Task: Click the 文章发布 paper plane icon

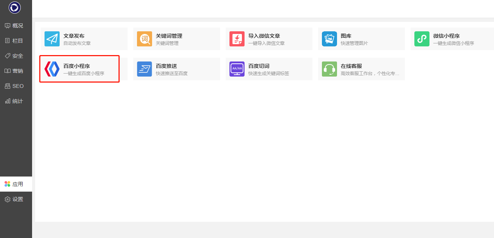Action: [52, 39]
